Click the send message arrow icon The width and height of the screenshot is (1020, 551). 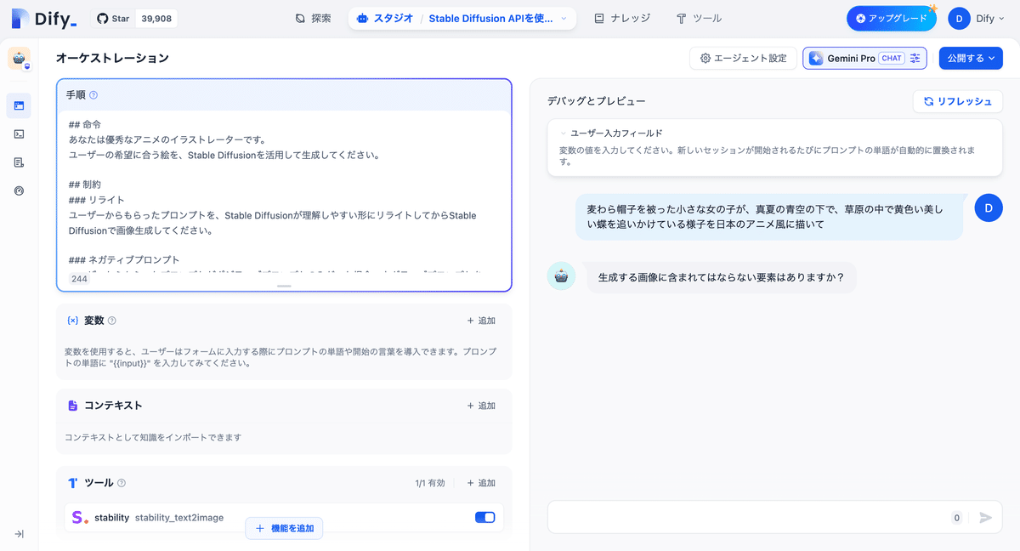pos(985,517)
